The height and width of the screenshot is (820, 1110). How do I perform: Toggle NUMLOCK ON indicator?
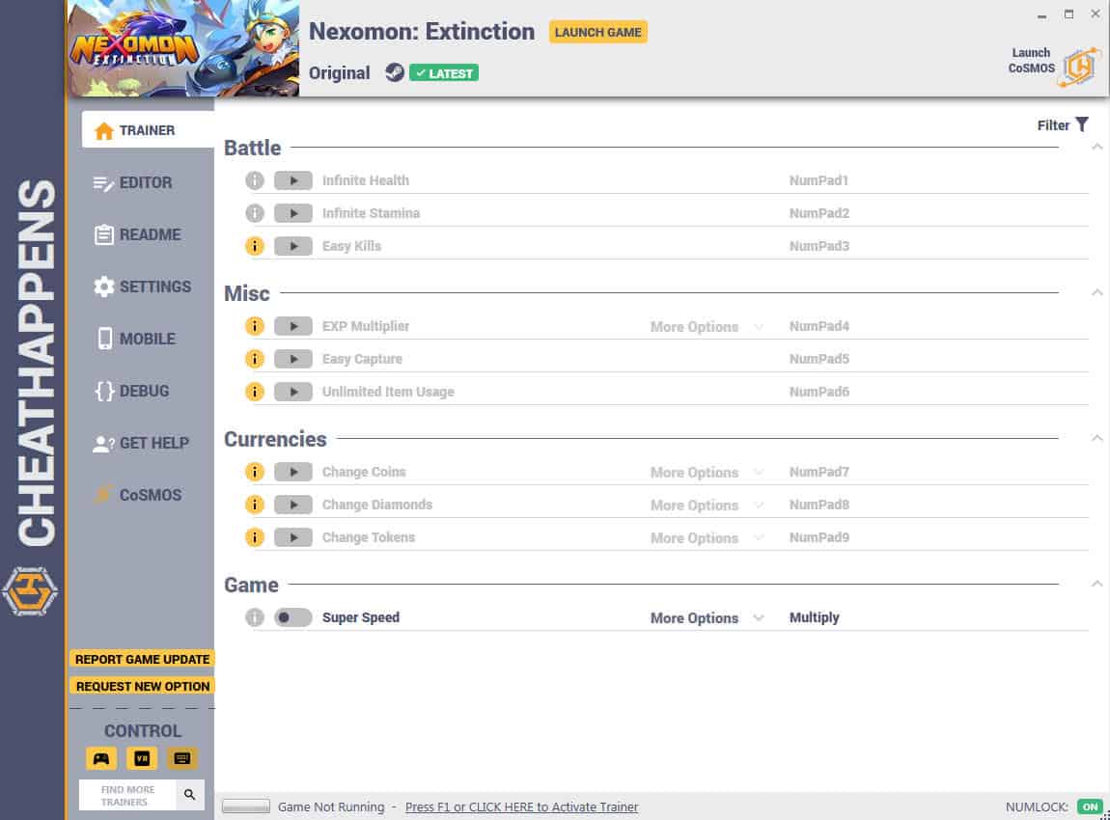click(1090, 806)
